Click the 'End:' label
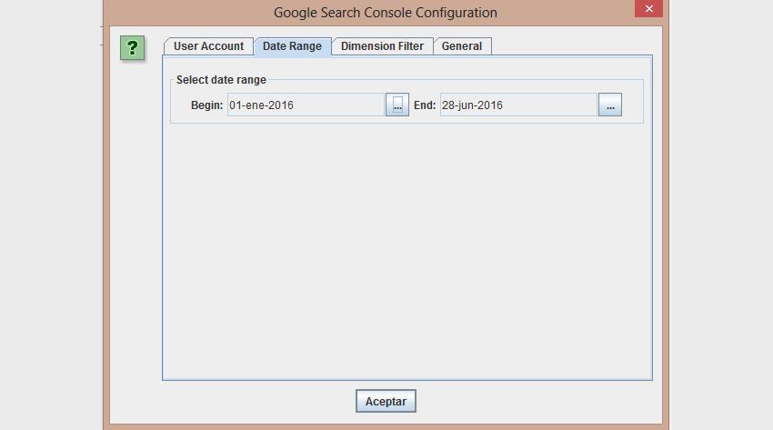Viewport: 773px width, 430px height. coord(425,105)
